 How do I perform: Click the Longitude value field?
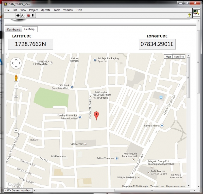point(157,44)
